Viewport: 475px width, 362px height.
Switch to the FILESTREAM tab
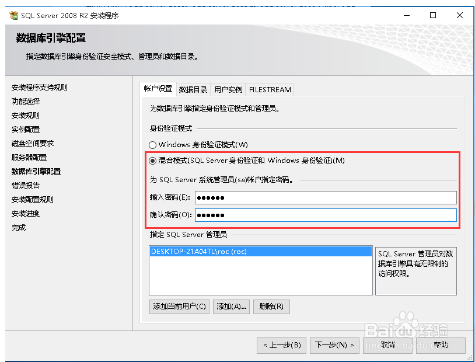click(270, 89)
